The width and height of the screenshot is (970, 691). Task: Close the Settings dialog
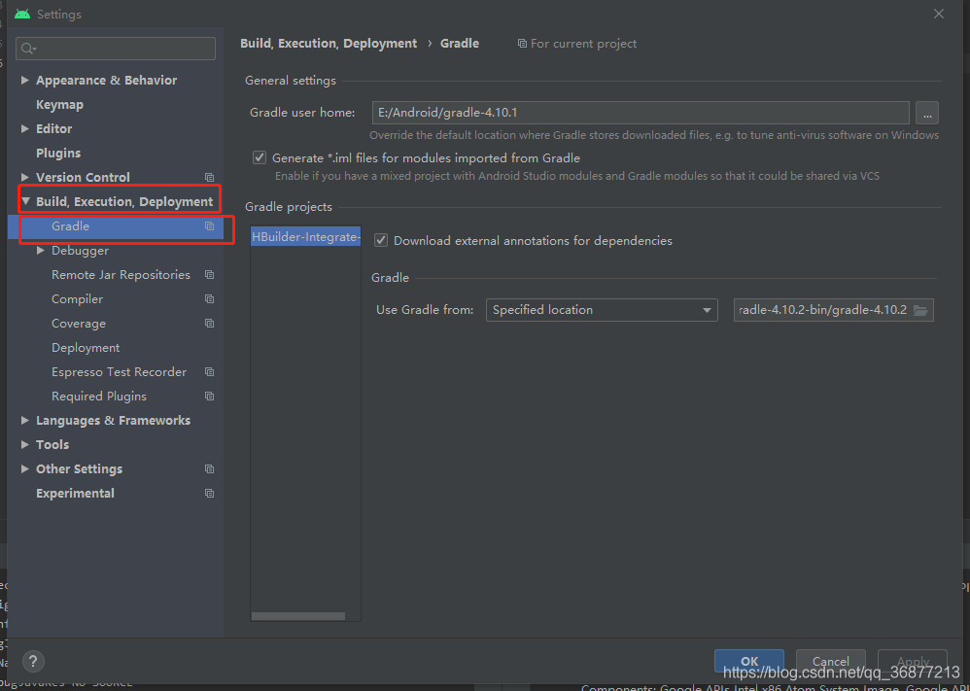click(939, 14)
